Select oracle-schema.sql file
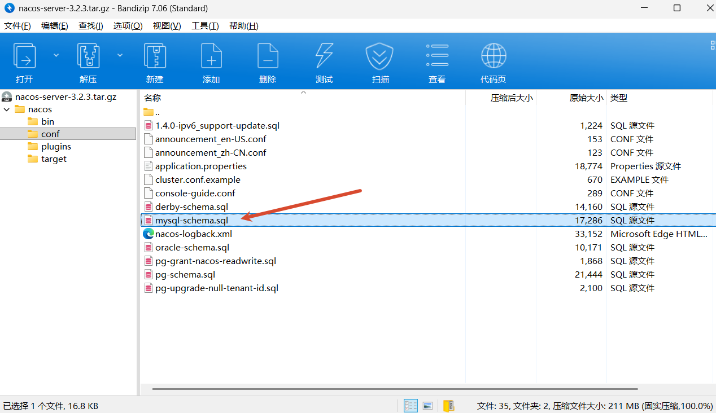The height and width of the screenshot is (413, 716). 192,247
